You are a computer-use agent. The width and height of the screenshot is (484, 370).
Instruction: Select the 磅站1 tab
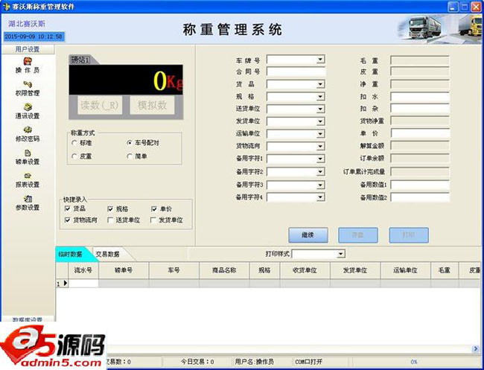click(81, 60)
